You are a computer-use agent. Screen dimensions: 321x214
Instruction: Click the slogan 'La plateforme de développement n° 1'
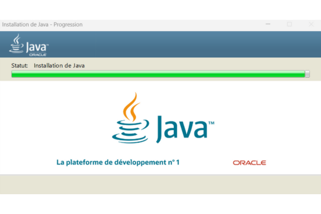118,163
